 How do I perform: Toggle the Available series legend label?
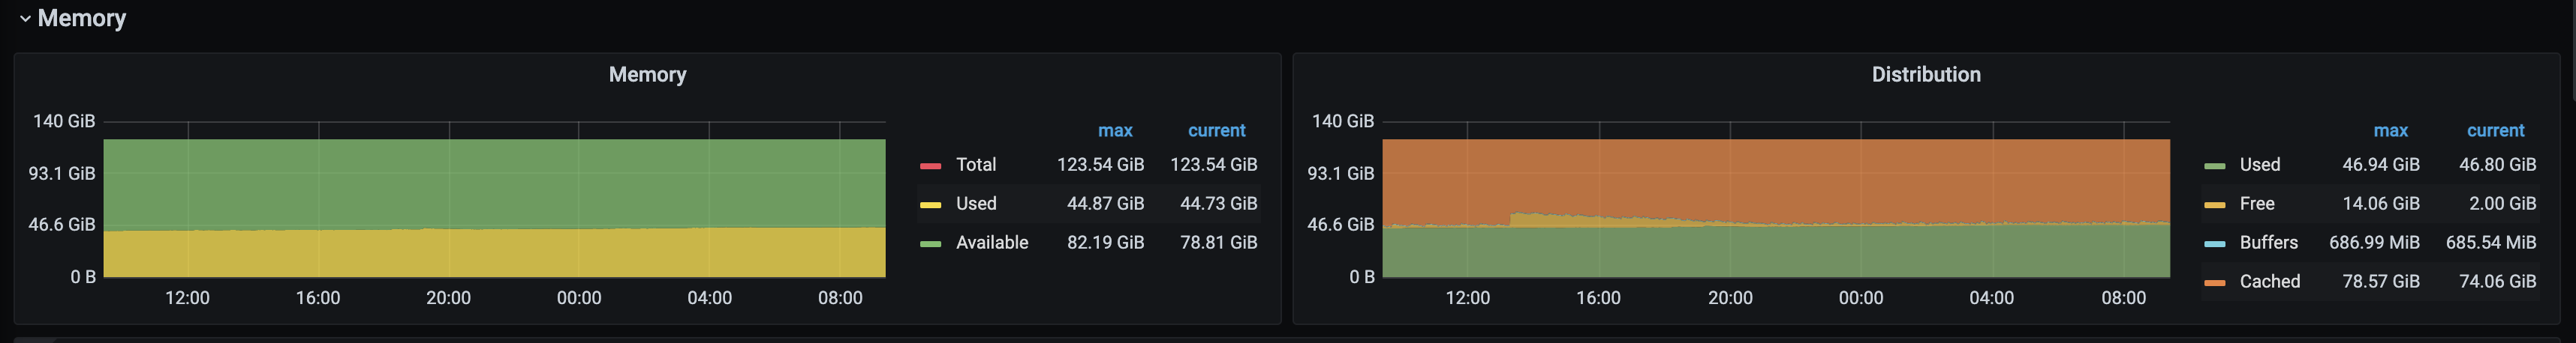[991, 243]
